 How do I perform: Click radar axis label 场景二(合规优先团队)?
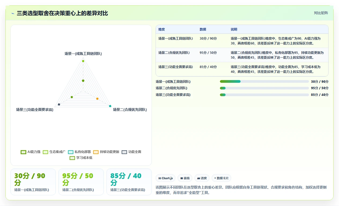[130, 110]
